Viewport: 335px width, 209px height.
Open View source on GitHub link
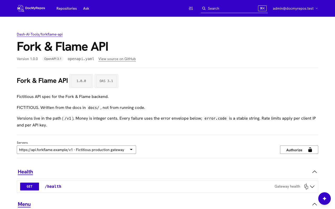coord(117,59)
